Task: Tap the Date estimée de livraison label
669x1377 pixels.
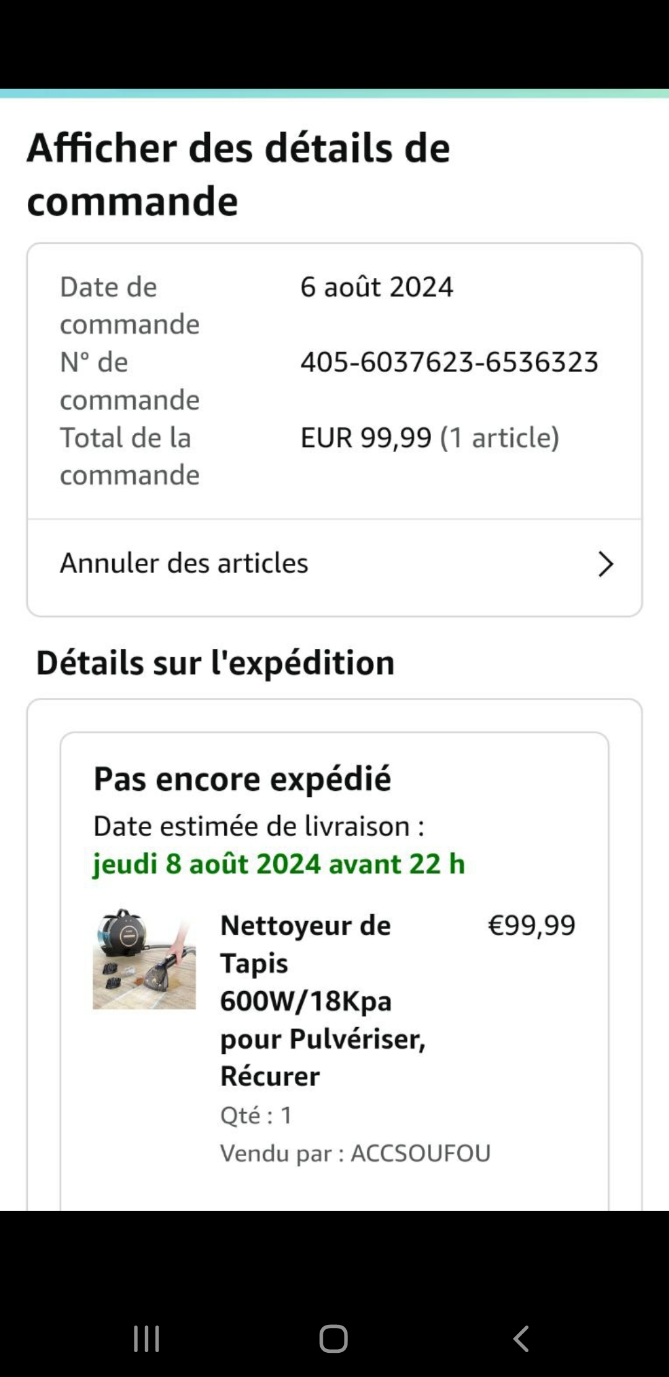Action: (259, 826)
